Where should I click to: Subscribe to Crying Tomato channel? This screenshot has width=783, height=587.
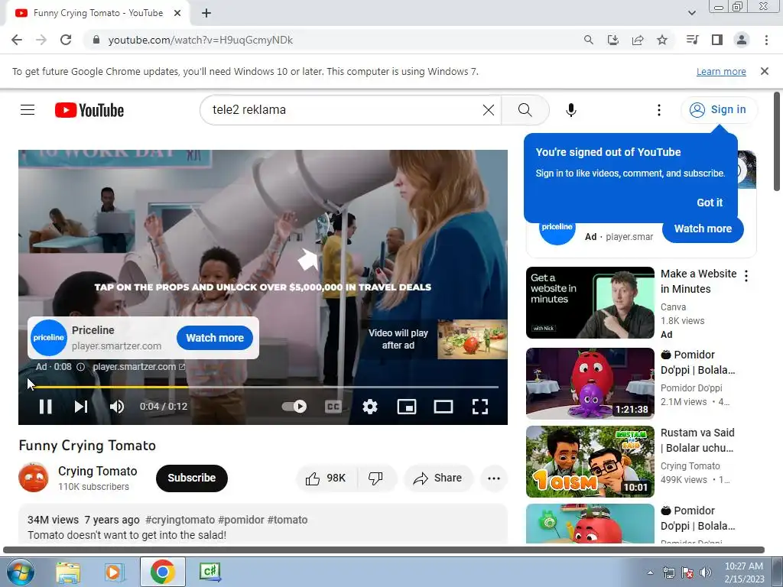coord(192,478)
